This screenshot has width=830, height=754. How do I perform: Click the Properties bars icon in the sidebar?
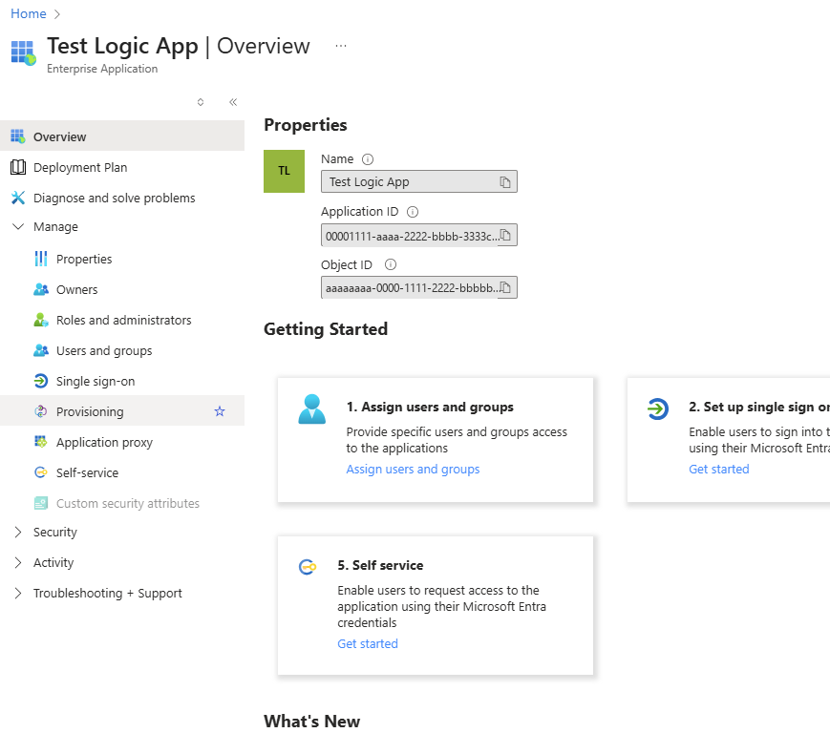41,259
